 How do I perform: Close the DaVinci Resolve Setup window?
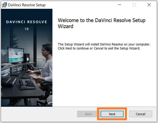149,5
